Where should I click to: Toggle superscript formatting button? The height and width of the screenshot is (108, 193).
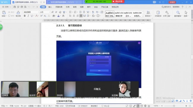tap(41, 16)
